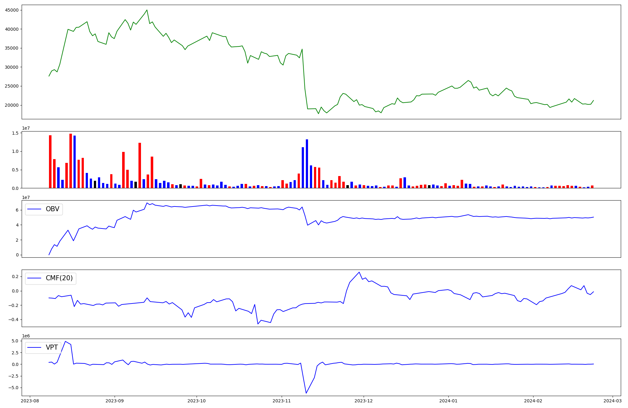The width and height of the screenshot is (628, 408).
Task: Click the 2024-01 date tick label
Action: (448, 401)
